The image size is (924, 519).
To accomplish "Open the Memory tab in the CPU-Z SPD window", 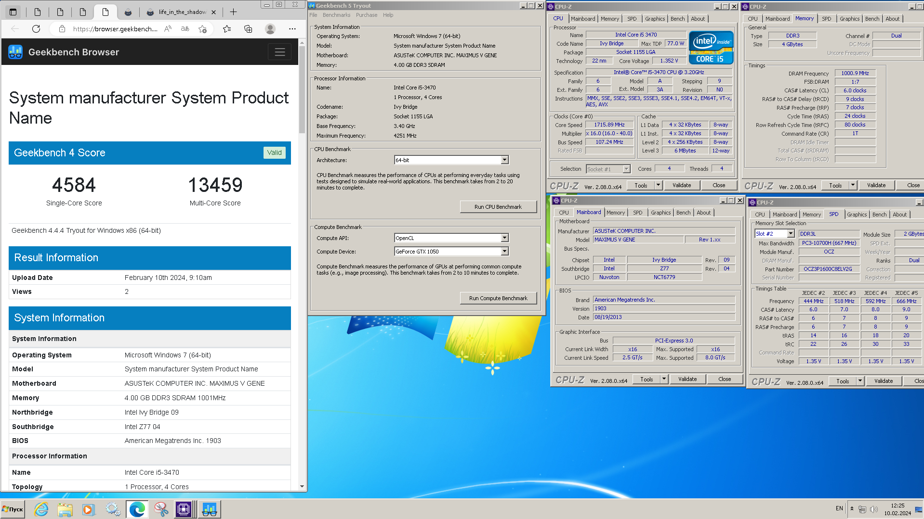I will pyautogui.click(x=811, y=215).
